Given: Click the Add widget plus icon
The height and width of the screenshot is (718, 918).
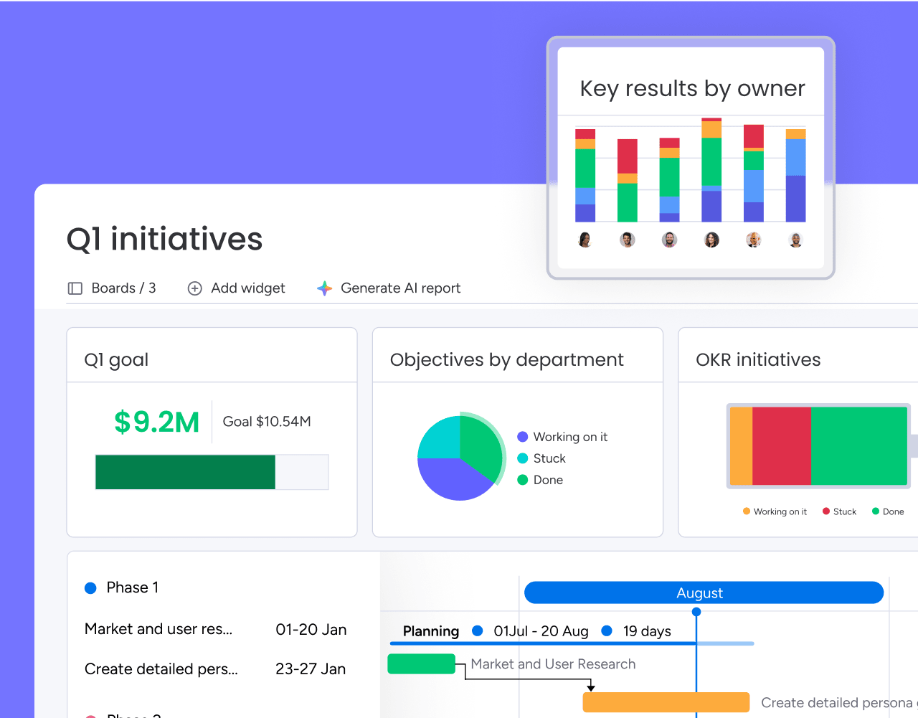Looking at the screenshot, I should point(194,288).
